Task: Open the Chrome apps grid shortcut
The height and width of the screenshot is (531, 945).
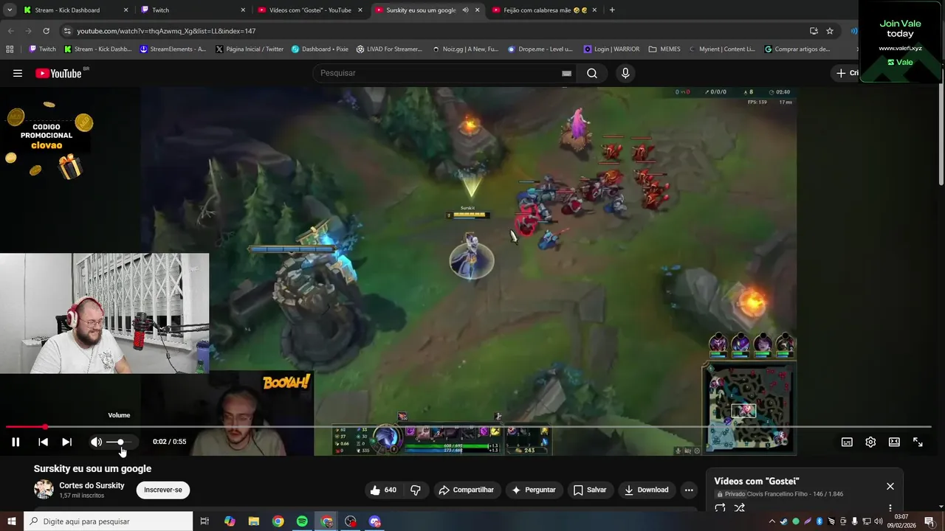Action: pos(10,49)
